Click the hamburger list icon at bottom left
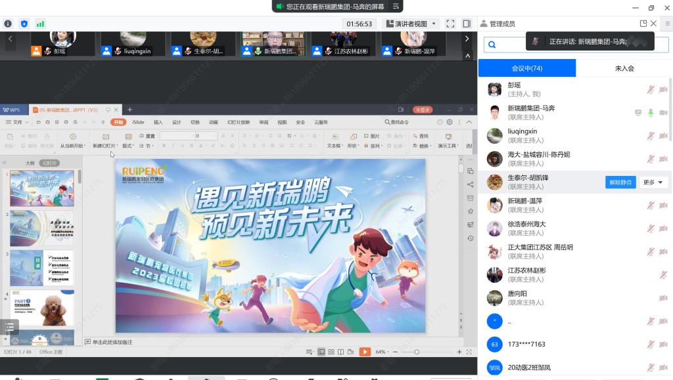 [x=9, y=326]
